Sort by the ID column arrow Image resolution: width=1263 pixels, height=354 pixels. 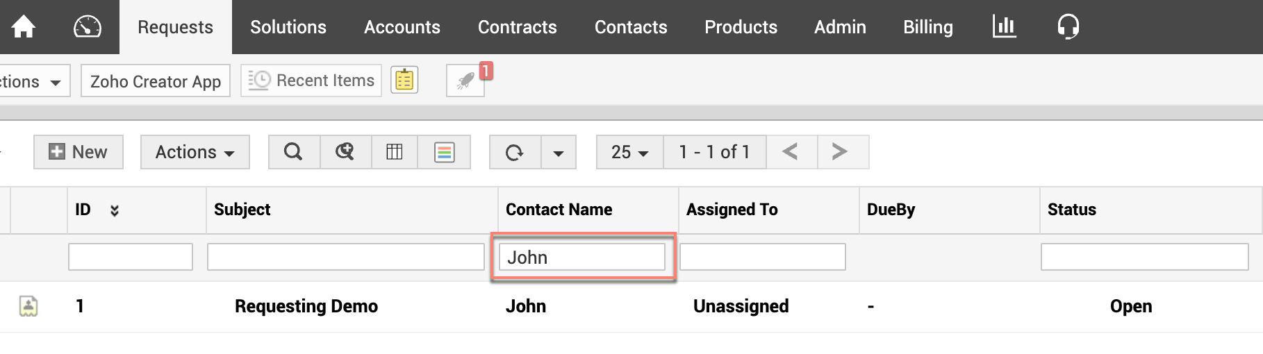(115, 210)
